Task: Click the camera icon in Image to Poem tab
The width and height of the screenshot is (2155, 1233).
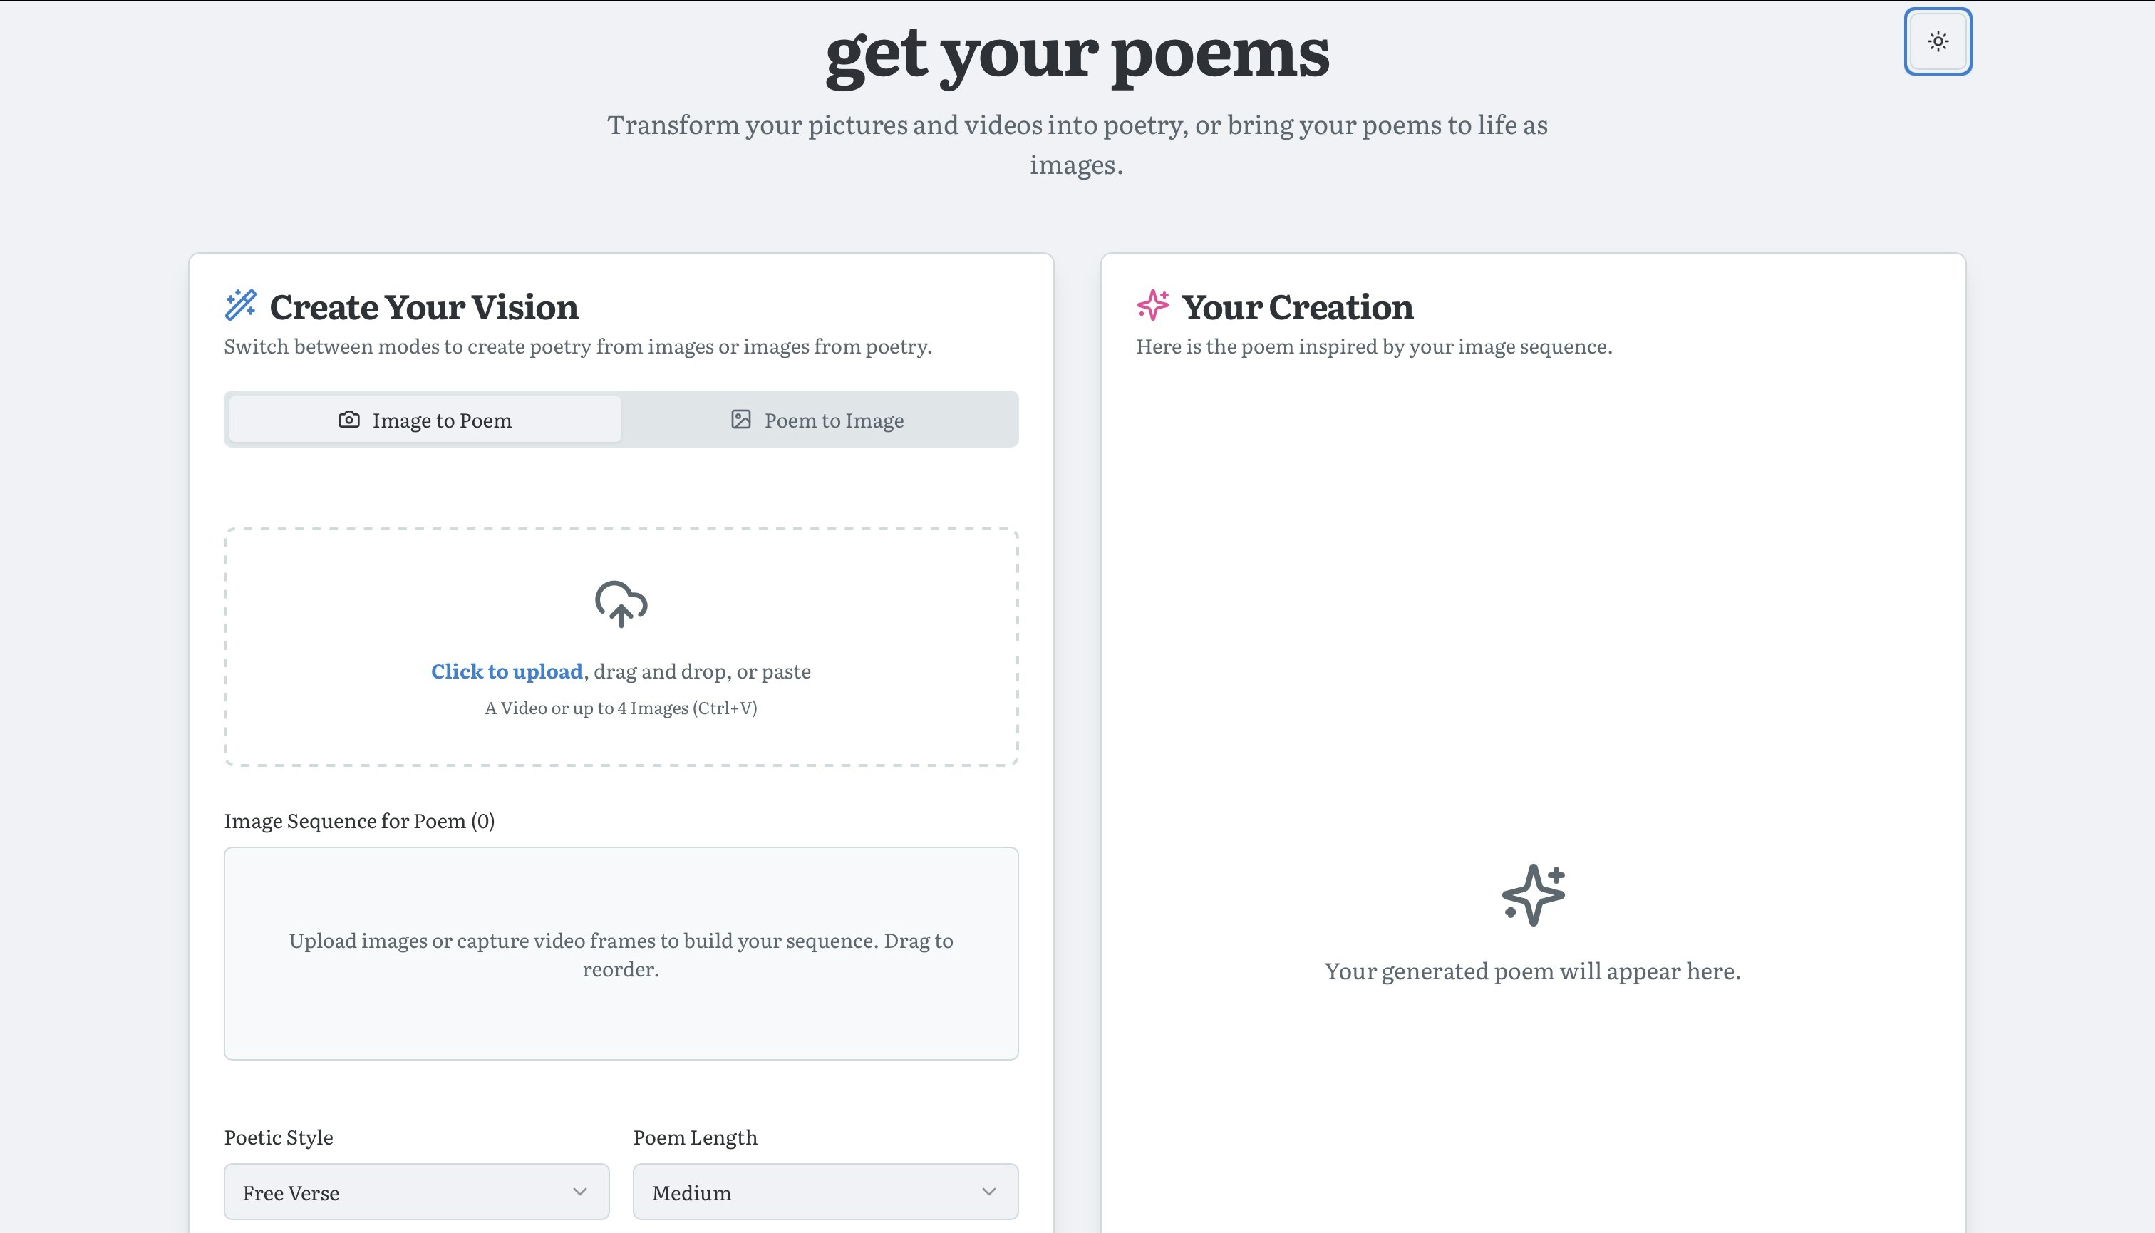Action: (349, 419)
